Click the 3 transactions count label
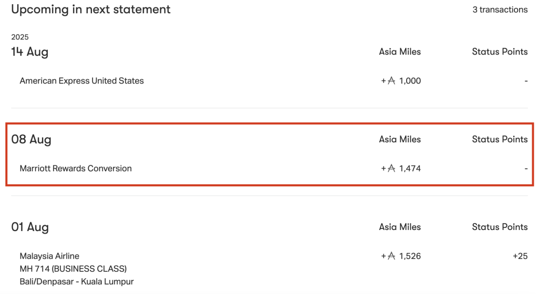Image resolution: width=538 pixels, height=294 pixels. tap(500, 9)
